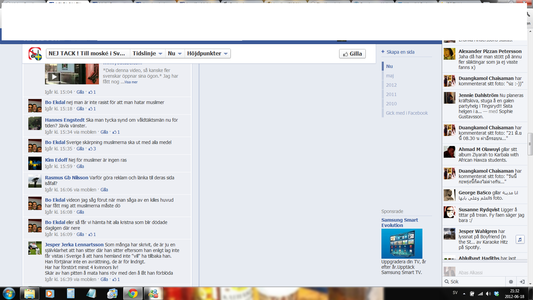Click the volume speaker tray icon
Image resolution: width=533 pixels, height=300 pixels.
488,294
